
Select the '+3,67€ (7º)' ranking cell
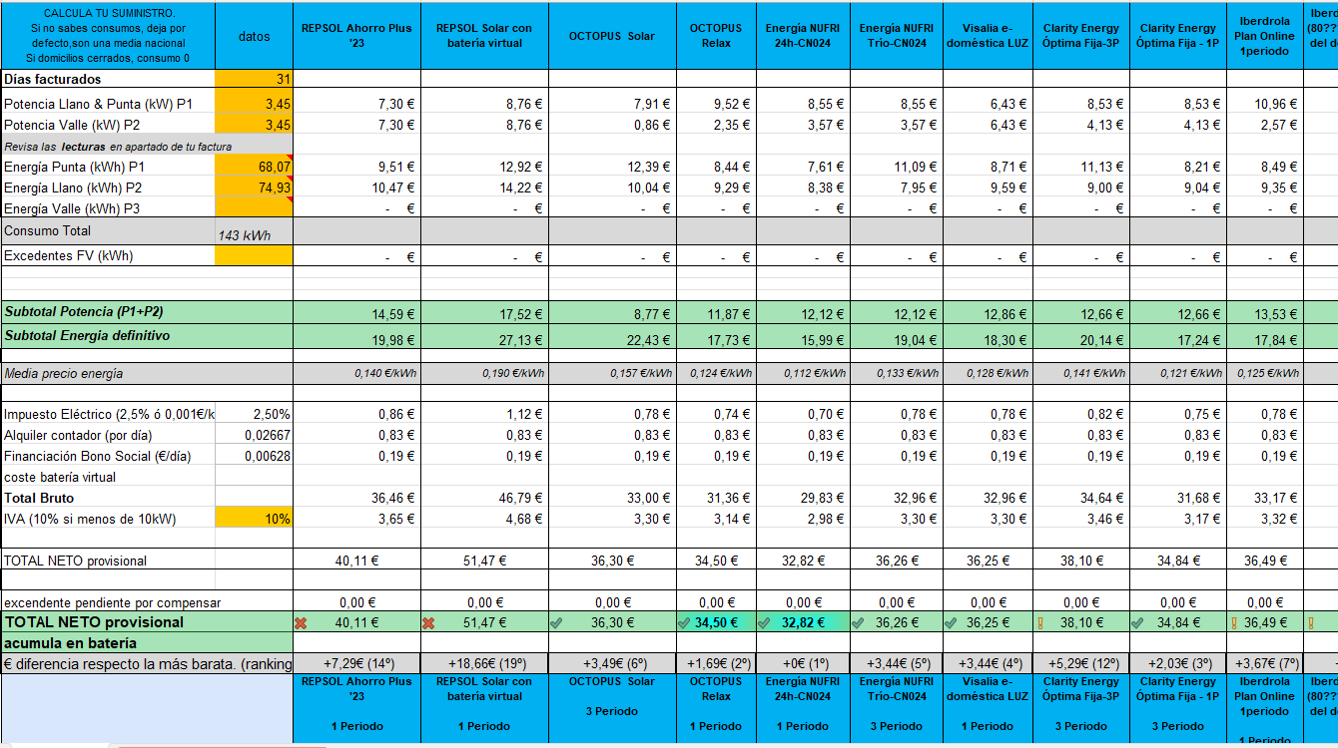pyautogui.click(x=1265, y=664)
